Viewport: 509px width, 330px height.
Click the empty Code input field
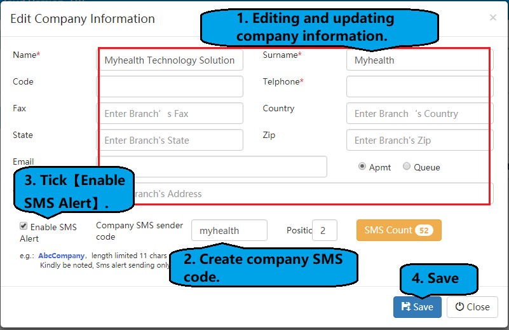click(x=169, y=86)
